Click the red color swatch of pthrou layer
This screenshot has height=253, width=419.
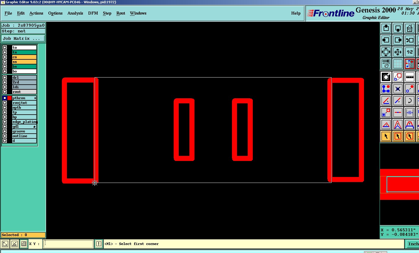tap(10, 98)
